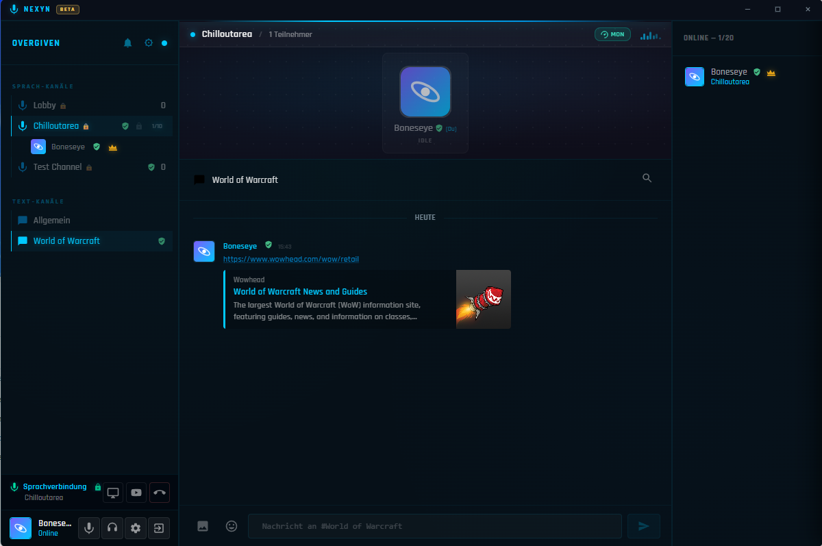The width and height of the screenshot is (822, 546).
Task: Search messages with the magnifier icon
Action: (647, 178)
